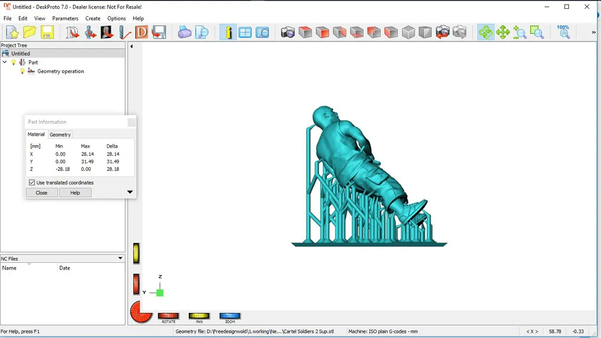The width and height of the screenshot is (601, 338).
Task: Select the Untitled project root
Action: coord(21,53)
